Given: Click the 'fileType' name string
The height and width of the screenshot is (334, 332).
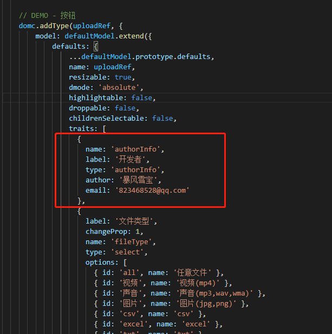Looking at the screenshot, I should (x=133, y=242).
